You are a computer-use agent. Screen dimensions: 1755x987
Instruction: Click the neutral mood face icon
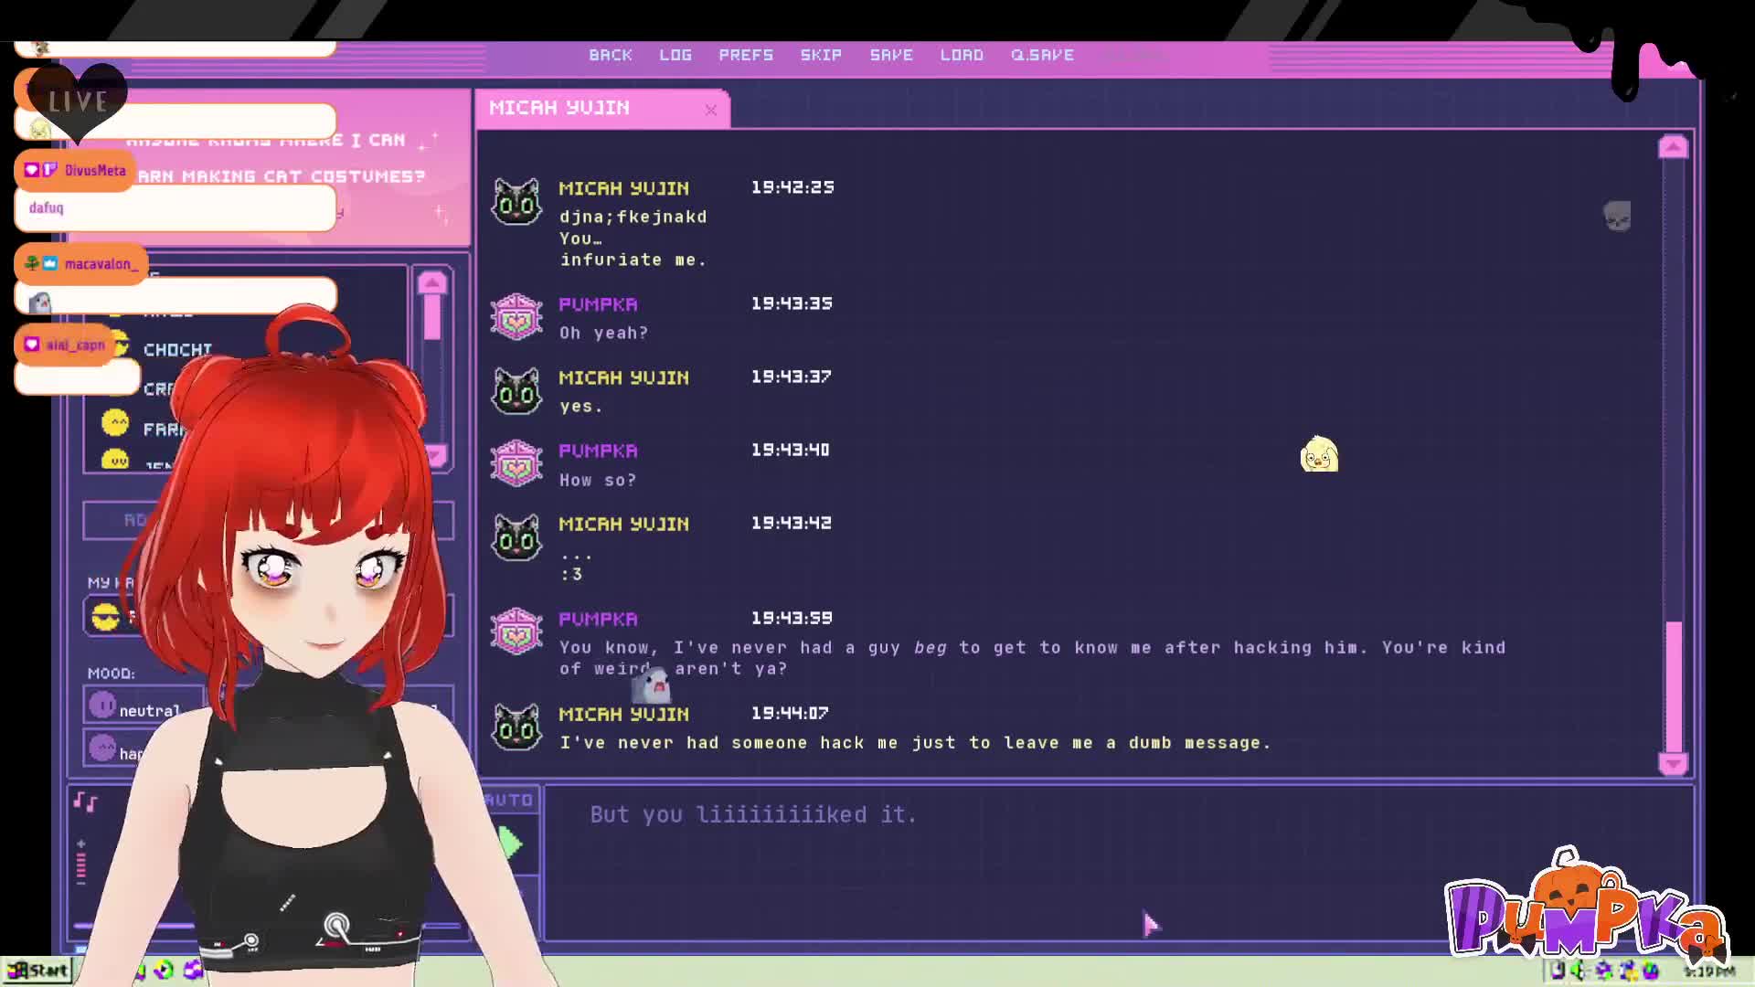(x=102, y=706)
